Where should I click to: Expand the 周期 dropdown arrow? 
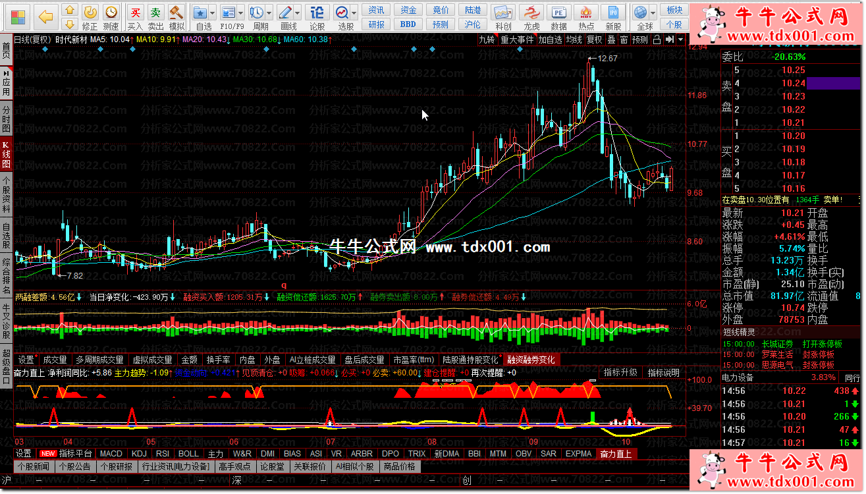tap(270, 13)
